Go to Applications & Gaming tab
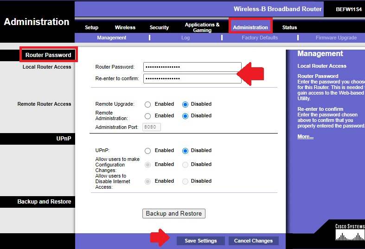365x249 pixels. (202, 27)
